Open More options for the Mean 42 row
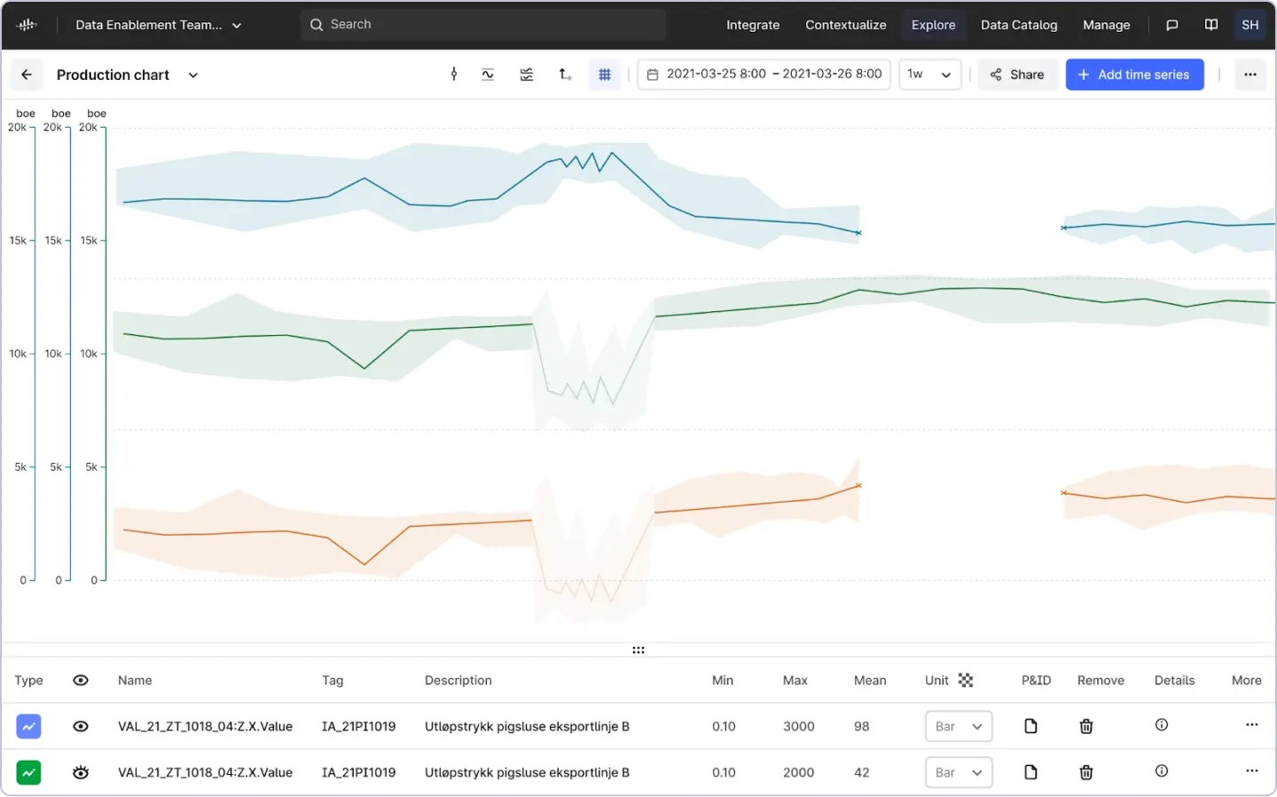1277x797 pixels. 1252,771
